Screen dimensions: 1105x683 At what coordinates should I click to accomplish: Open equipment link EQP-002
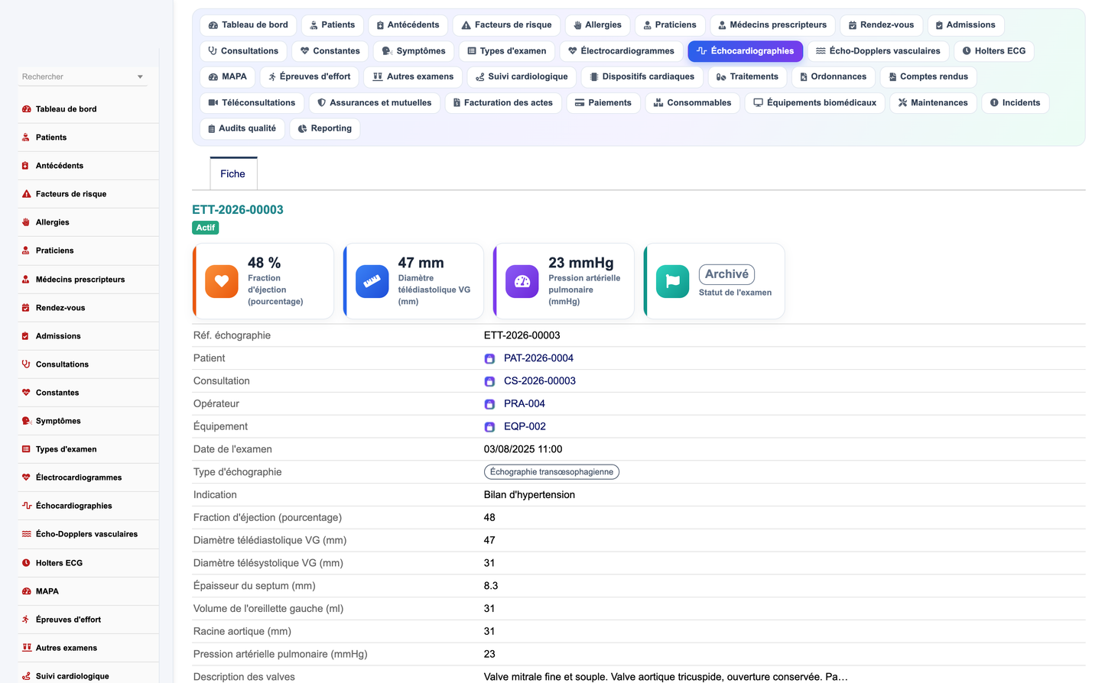point(525,427)
